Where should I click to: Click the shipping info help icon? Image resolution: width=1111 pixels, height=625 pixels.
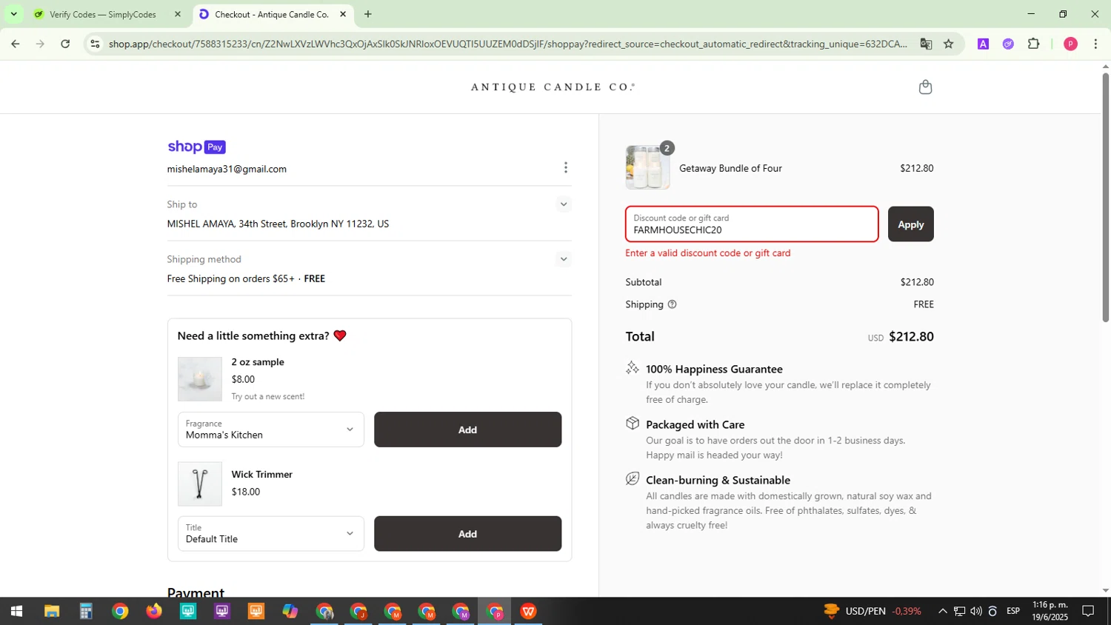point(673,304)
